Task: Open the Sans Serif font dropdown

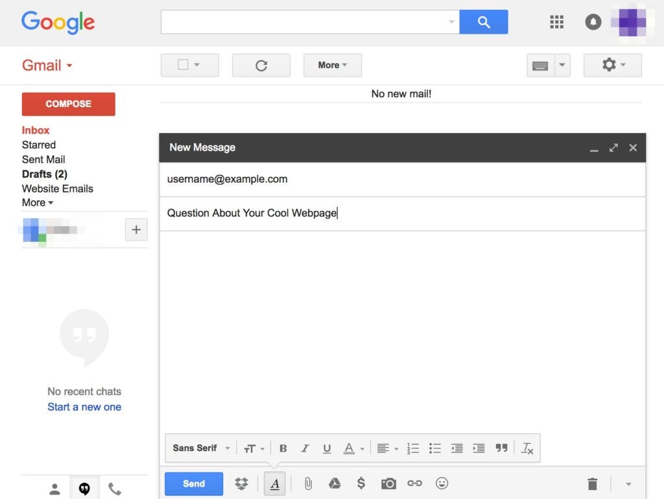Action: (201, 448)
